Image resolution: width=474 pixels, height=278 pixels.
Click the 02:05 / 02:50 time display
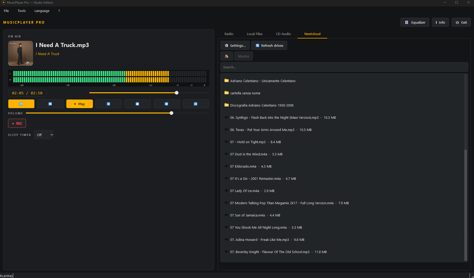(x=27, y=93)
